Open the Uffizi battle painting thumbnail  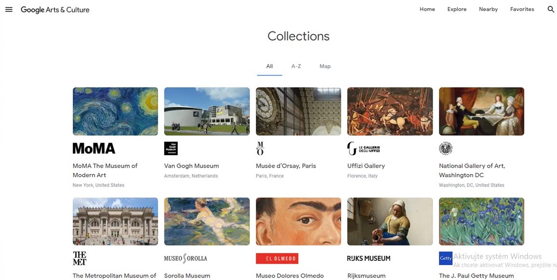tap(390, 111)
